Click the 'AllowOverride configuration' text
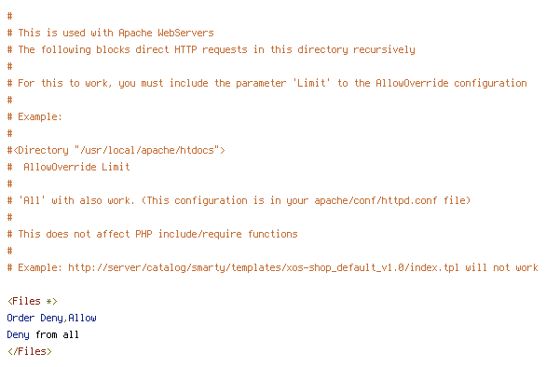Image resolution: width=546 pixels, height=367 pixels. pyautogui.click(x=451, y=84)
